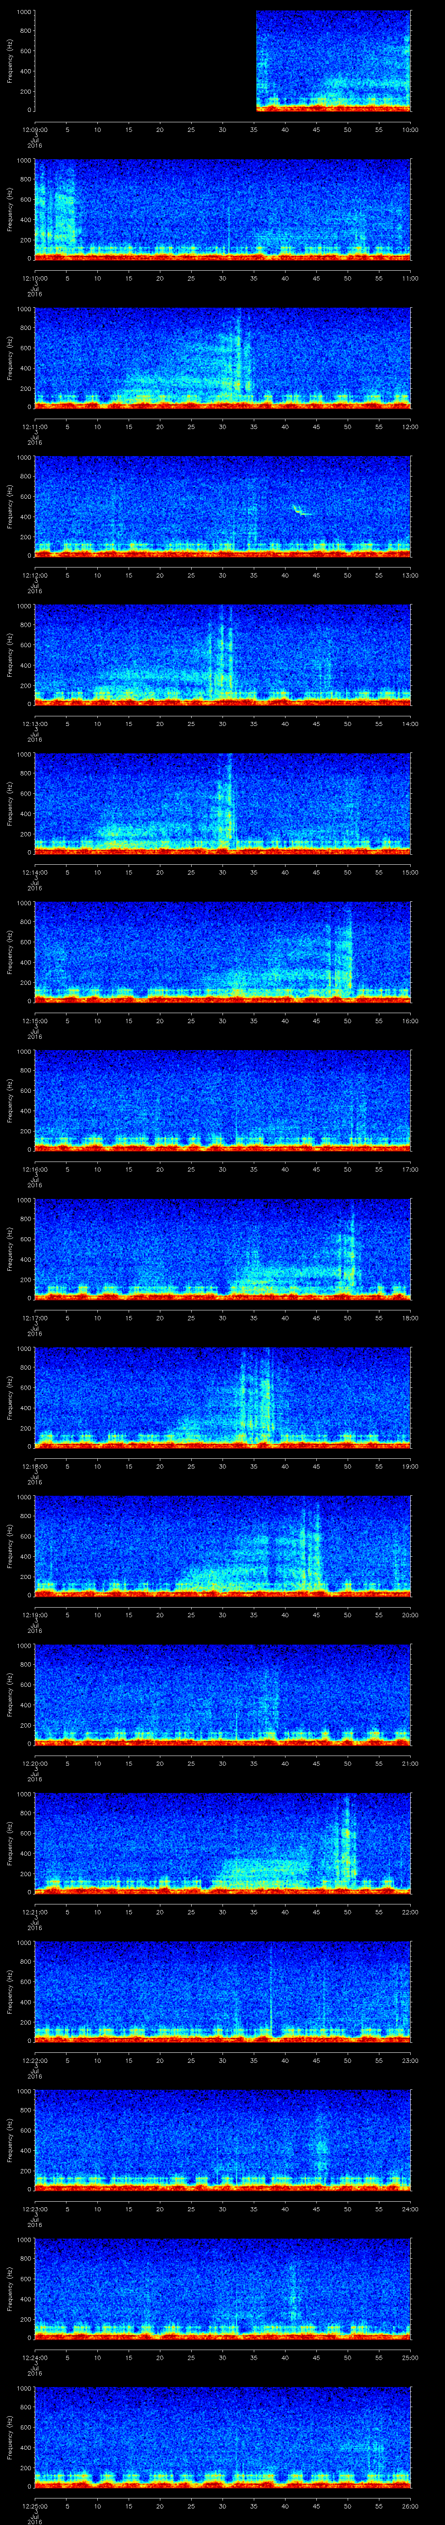Click the 45 second tick on 12:24:00 axis
Image resolution: width=445 pixels, height=2525 pixels.
click(316, 2357)
